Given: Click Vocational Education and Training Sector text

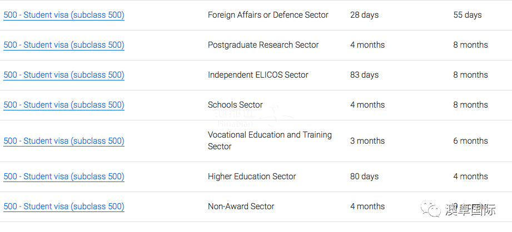Looking at the screenshot, I should pos(270,140).
